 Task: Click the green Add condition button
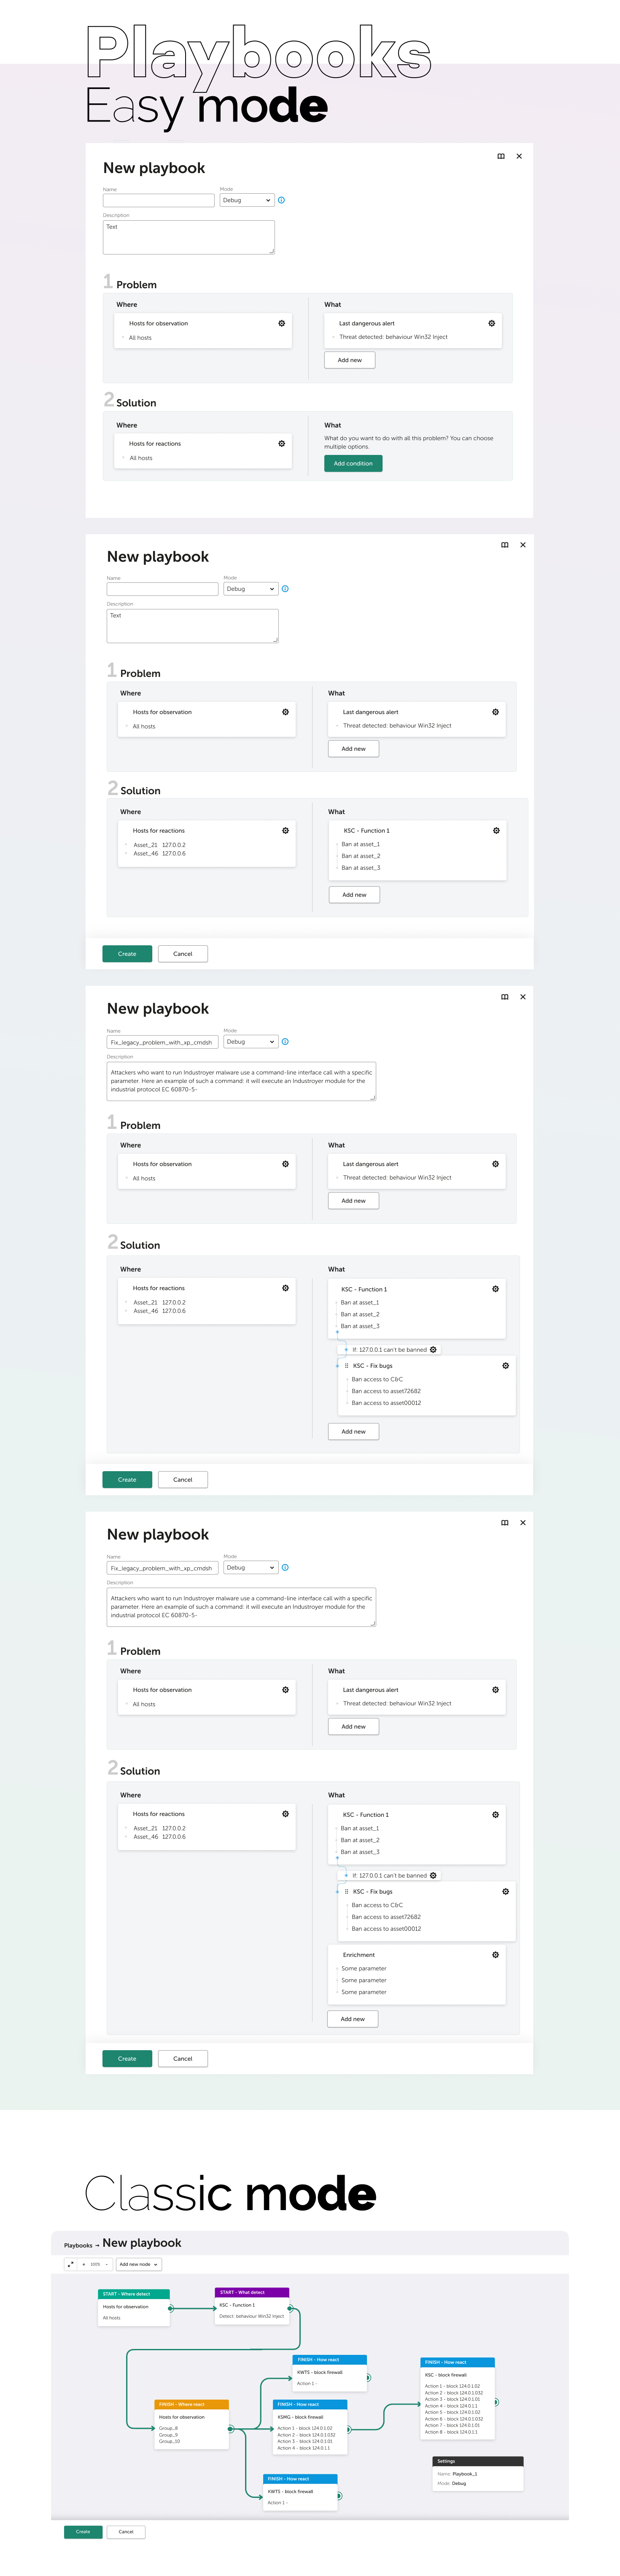coord(353,463)
